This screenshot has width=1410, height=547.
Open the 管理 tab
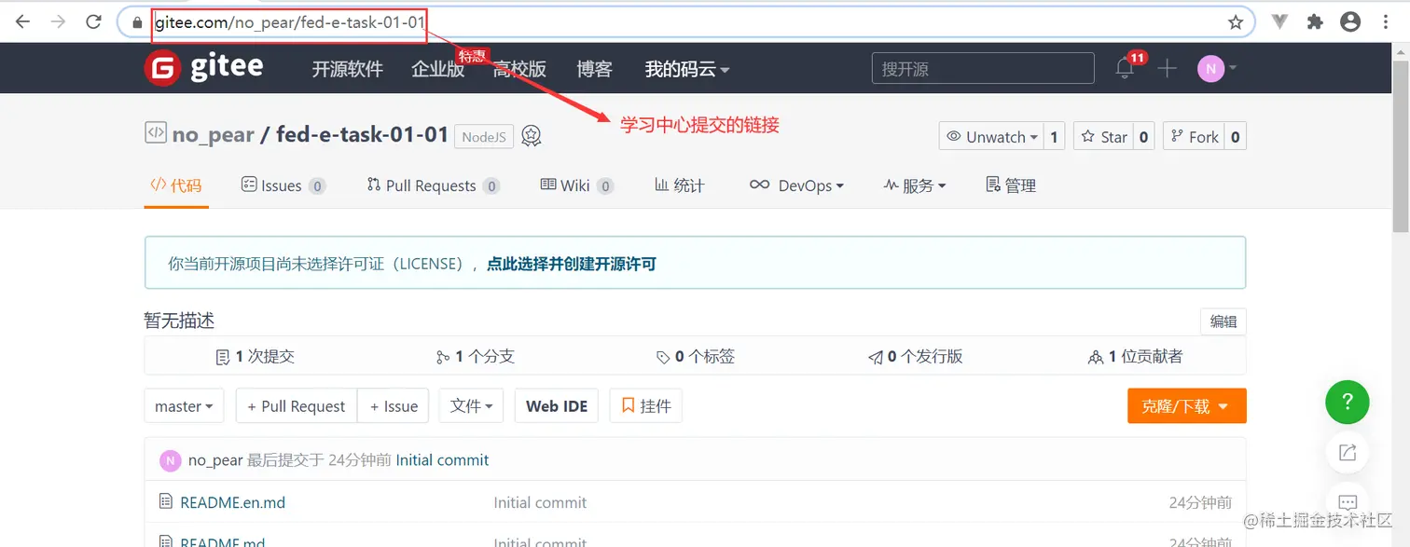1011,185
